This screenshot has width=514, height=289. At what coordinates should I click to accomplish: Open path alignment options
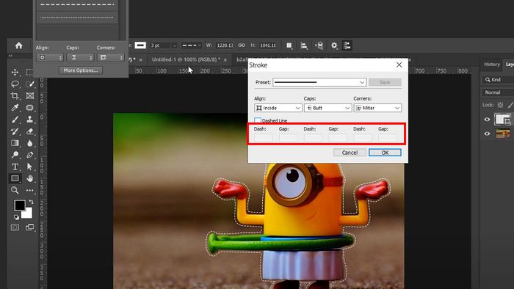304,45
